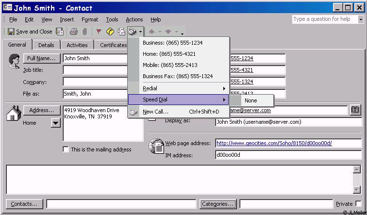Image resolution: width=367 pixels, height=215 pixels.
Task: Open the Format menu
Action: coord(90,19)
